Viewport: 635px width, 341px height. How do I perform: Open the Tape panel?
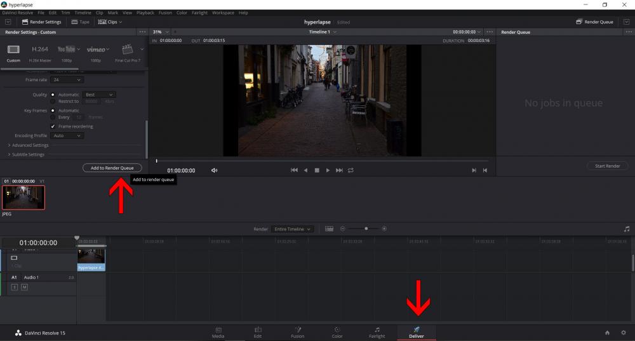click(80, 22)
